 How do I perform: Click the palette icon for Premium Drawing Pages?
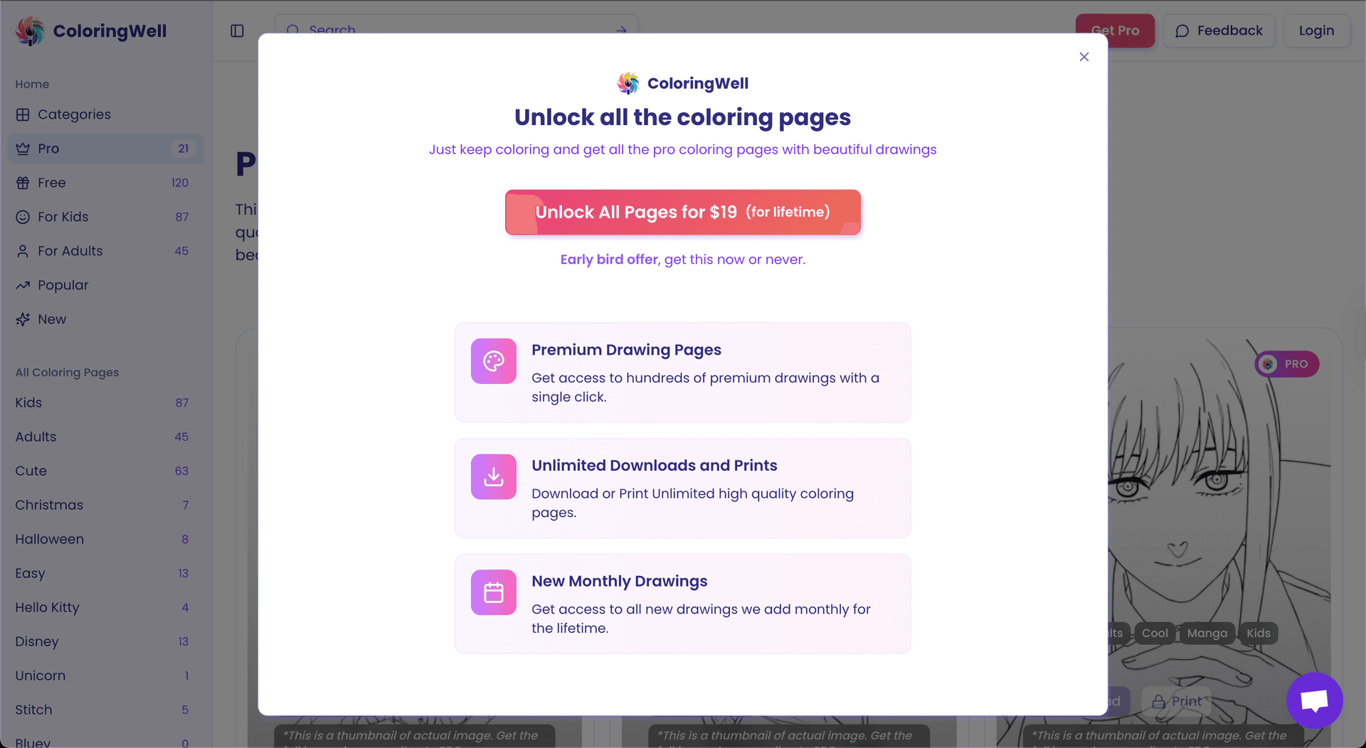pyautogui.click(x=494, y=361)
